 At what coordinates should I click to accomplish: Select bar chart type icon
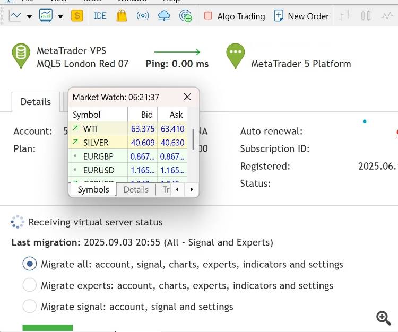[345, 16]
